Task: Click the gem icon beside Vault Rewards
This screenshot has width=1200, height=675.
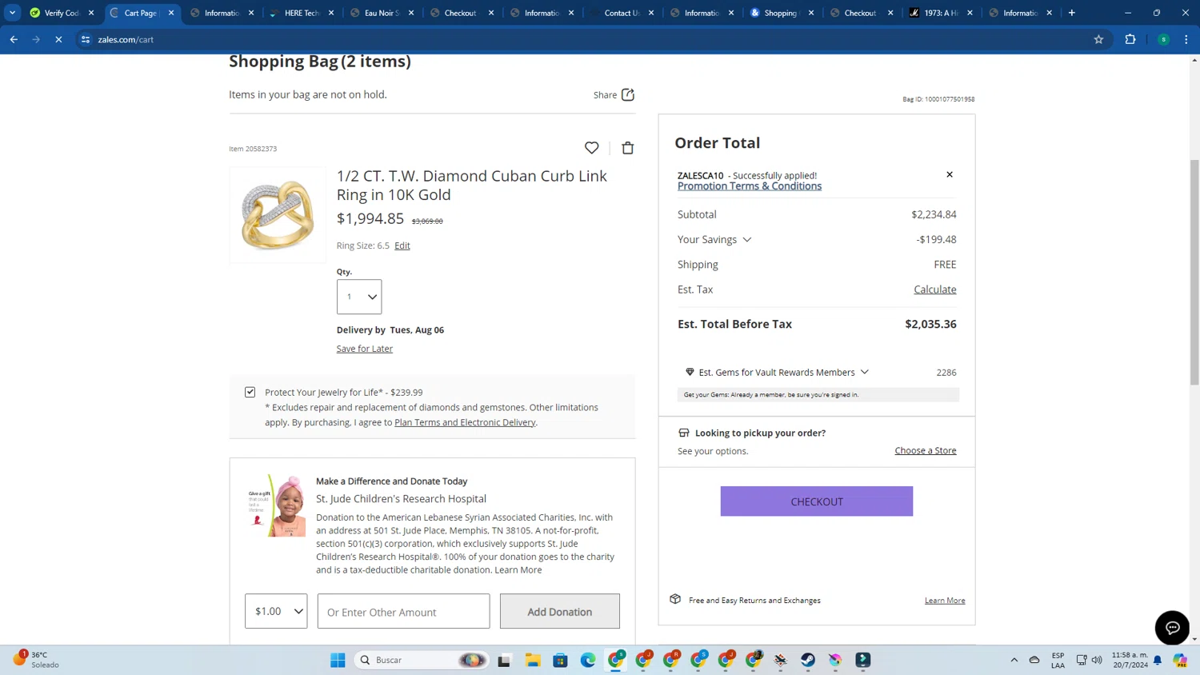Action: 690,372
